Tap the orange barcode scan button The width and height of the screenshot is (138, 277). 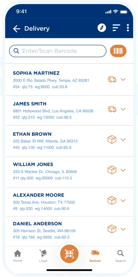click(118, 51)
